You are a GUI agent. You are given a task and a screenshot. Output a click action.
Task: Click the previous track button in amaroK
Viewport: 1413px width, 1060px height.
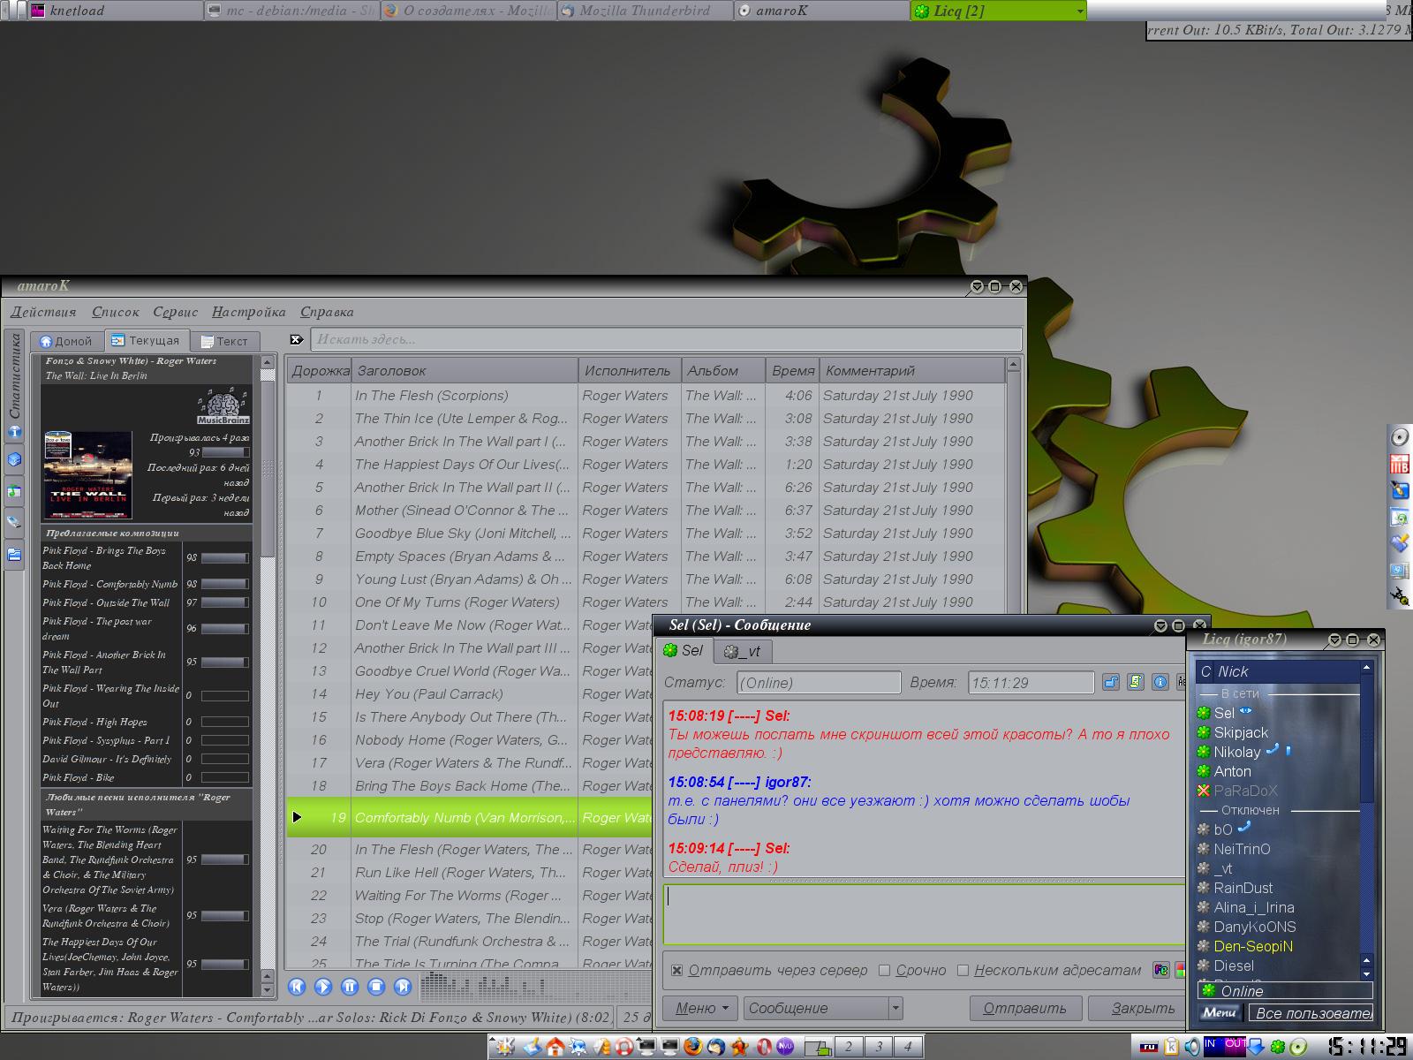(297, 987)
